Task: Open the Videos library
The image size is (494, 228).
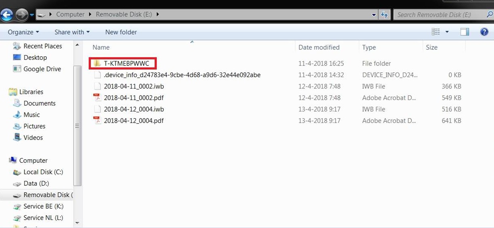Action: click(x=33, y=138)
